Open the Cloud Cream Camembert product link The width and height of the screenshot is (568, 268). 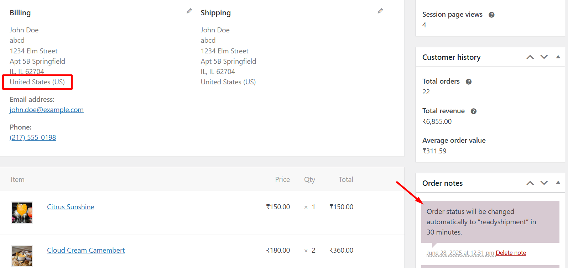(x=86, y=250)
